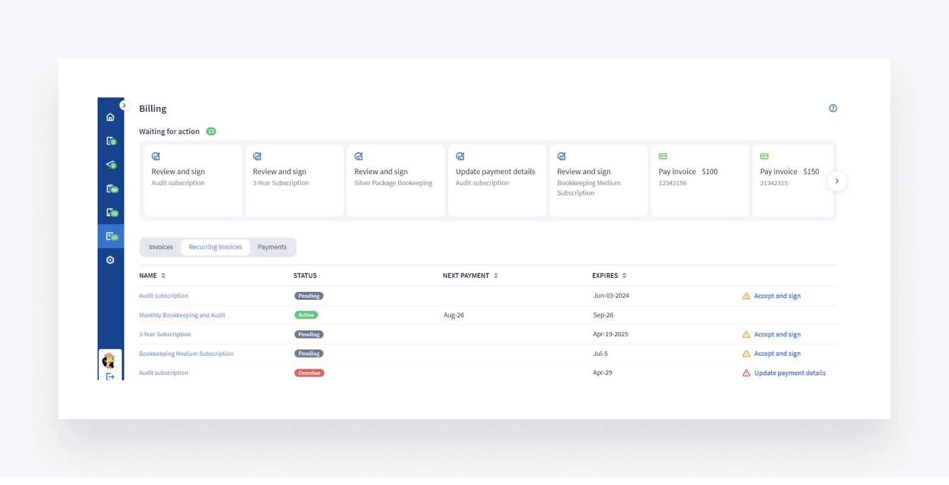Viewport: 949px width, 485px height.
Task: Switch to the Payments tab
Action: click(x=272, y=247)
